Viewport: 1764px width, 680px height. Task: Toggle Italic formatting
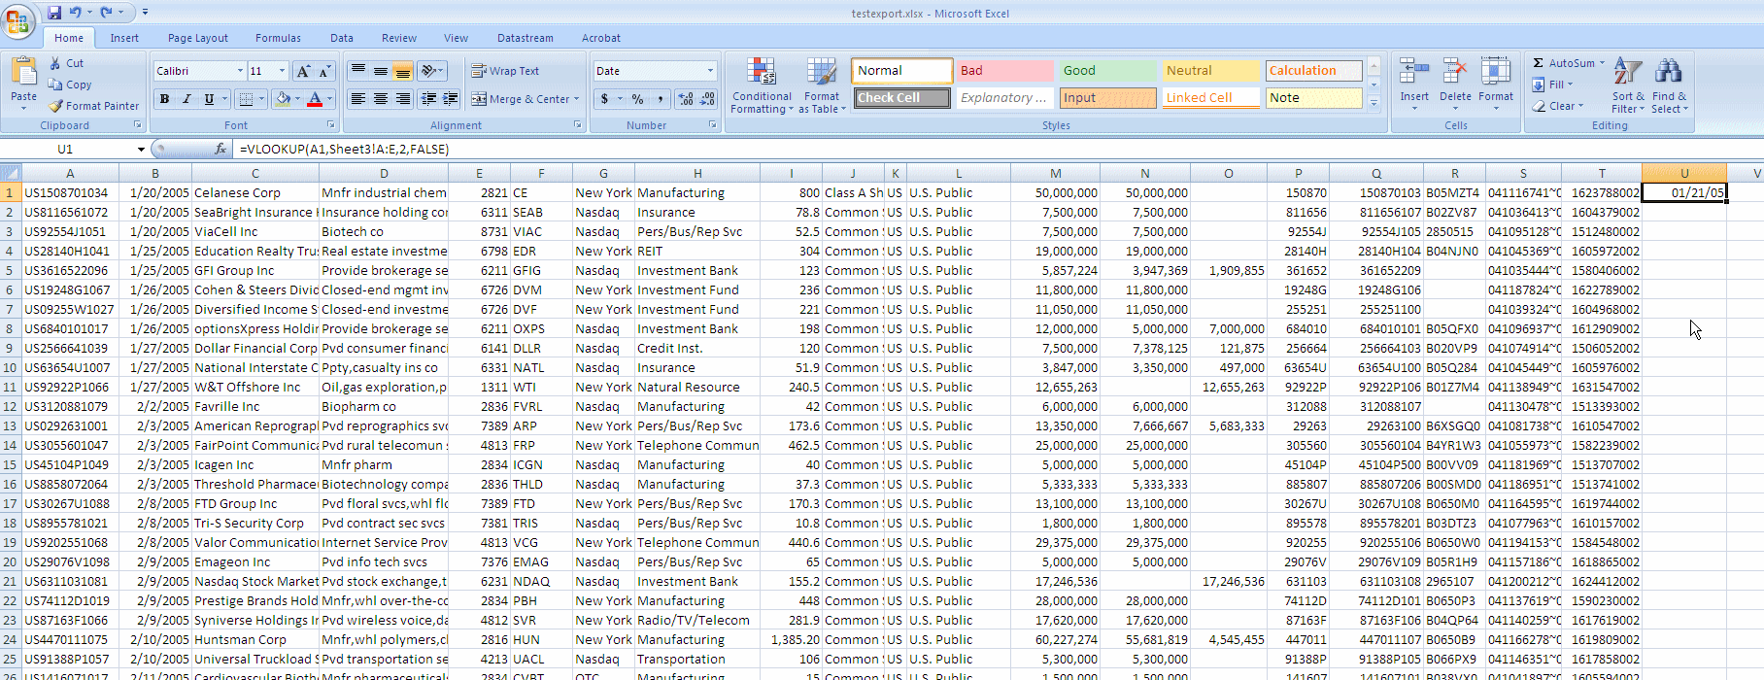click(187, 99)
